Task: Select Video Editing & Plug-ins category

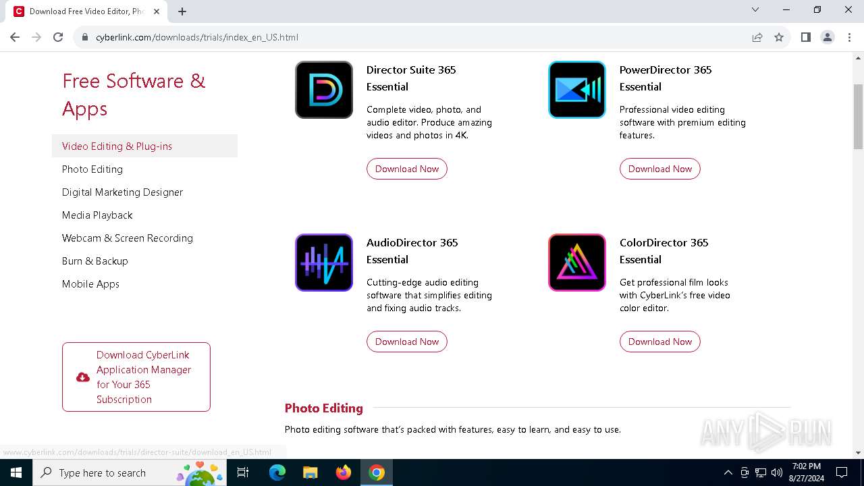Action: tap(144, 146)
